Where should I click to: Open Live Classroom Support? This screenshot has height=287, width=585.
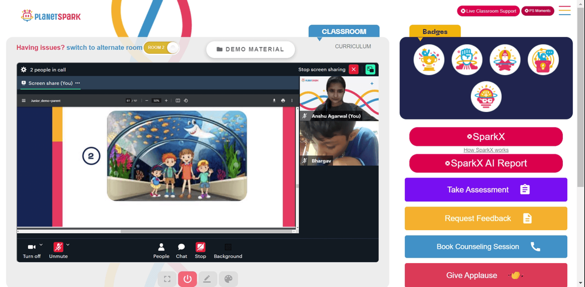pos(488,11)
